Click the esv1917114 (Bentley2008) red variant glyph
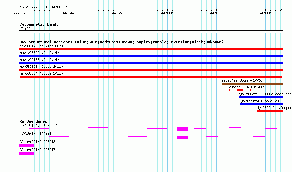Viewport: 292px width, 172px height. point(240,90)
